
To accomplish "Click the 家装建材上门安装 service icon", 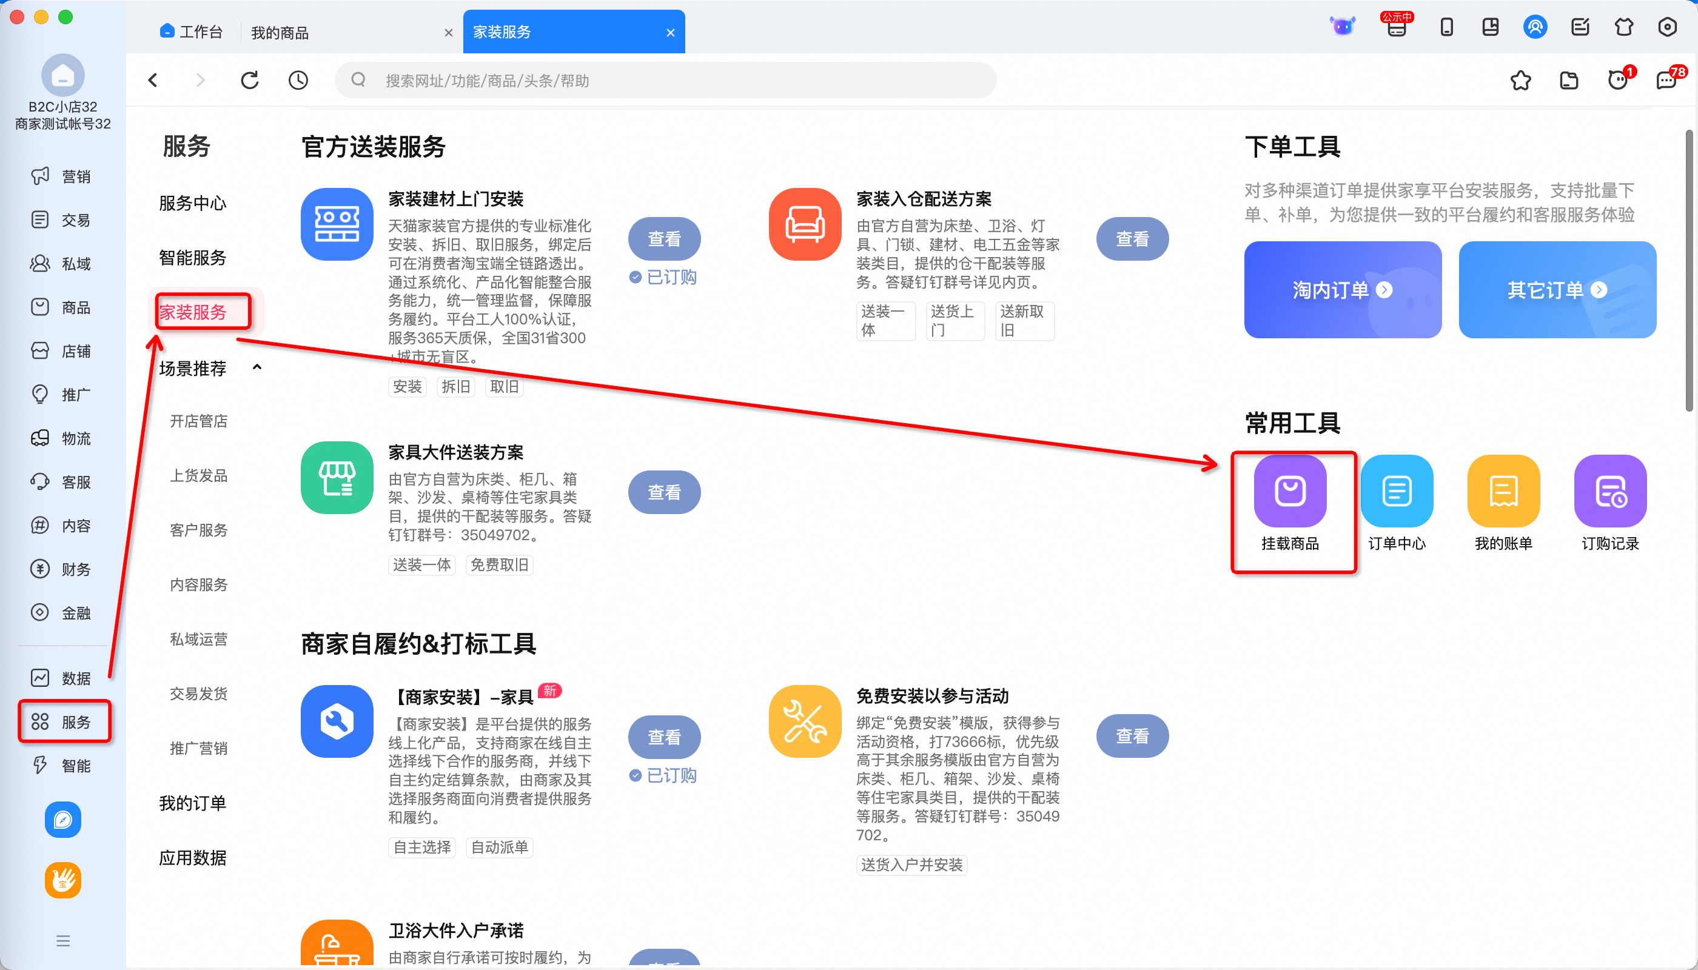I will click(337, 224).
